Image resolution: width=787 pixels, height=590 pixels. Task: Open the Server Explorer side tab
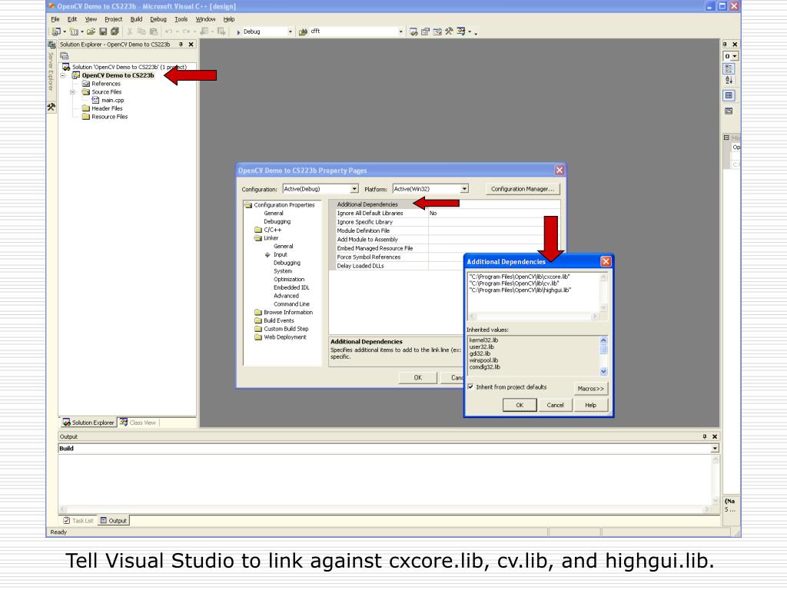(x=51, y=66)
